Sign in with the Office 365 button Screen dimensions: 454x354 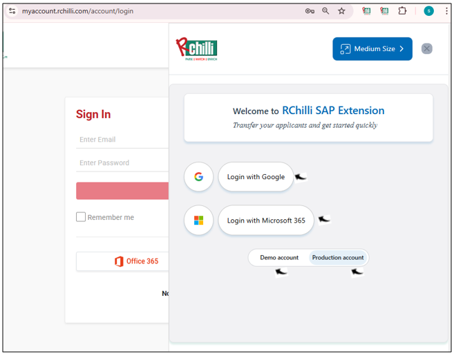pyautogui.click(x=122, y=261)
